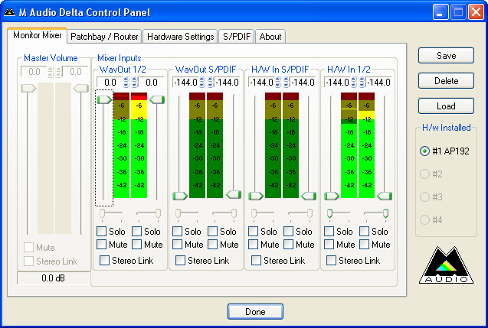Check right Mute for H/W In 1/2
This screenshot has height=328, width=488.
coord(365,245)
